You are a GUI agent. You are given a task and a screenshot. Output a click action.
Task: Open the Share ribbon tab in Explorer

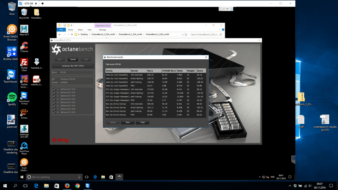coord(80,30)
